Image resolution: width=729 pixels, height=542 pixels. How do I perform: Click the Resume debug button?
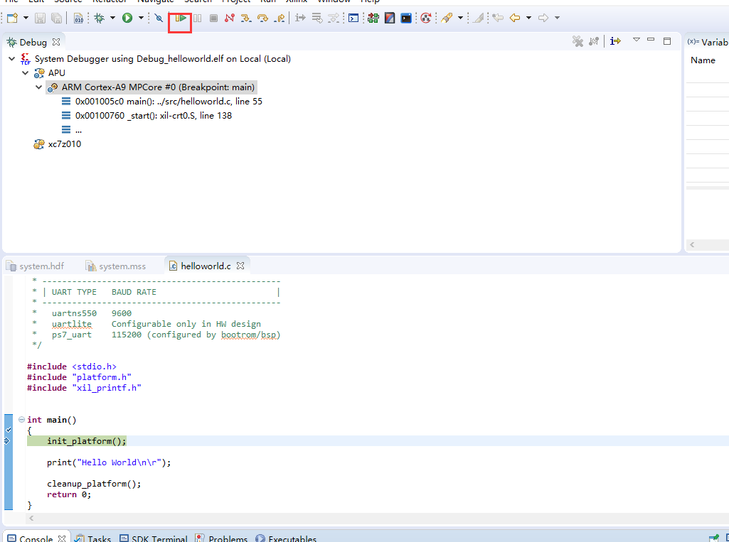tap(181, 18)
